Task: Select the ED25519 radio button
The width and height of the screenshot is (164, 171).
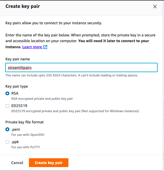Action: coord(7,106)
